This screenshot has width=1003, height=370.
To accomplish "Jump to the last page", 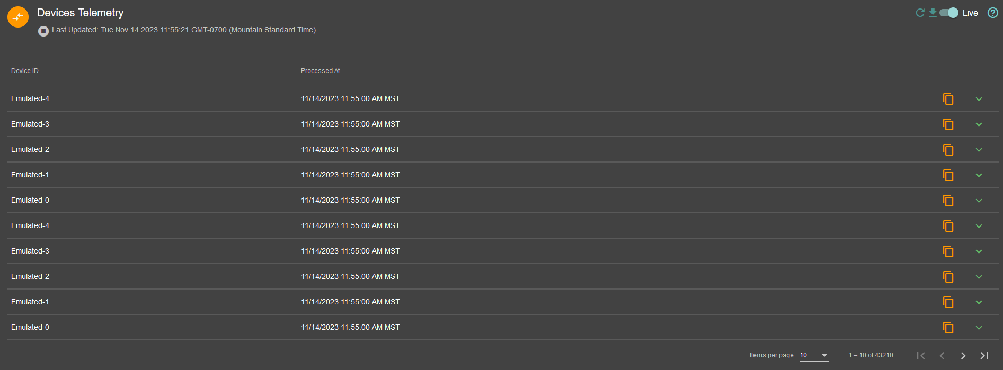I will click(984, 356).
